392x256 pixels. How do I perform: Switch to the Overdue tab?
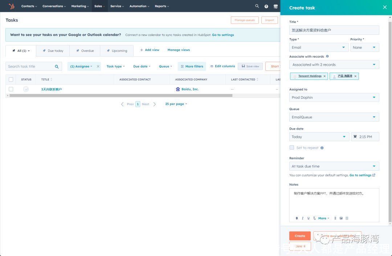pyautogui.click(x=85, y=51)
